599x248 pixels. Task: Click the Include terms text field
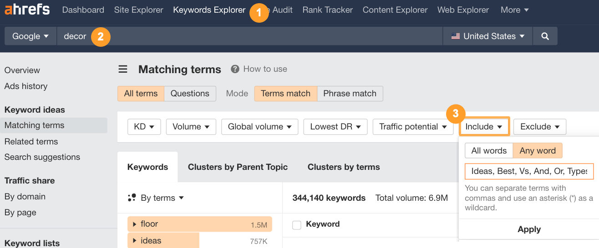[x=529, y=171]
